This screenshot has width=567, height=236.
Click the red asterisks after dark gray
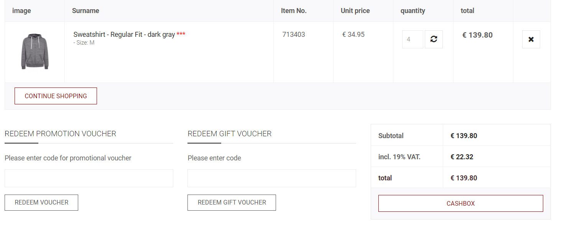(181, 34)
